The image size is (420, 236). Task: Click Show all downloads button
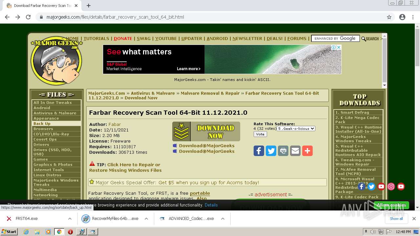396,219
